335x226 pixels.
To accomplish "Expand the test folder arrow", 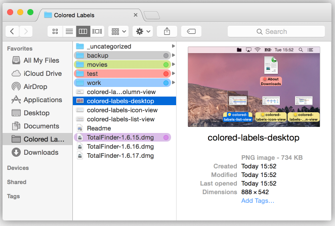I will pyautogui.click(x=173, y=73).
